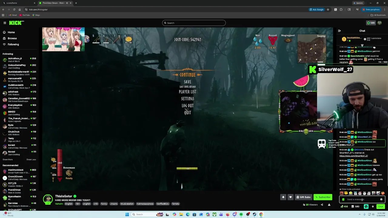
Task: Open Chrome three-dot menu
Action: (384, 9)
